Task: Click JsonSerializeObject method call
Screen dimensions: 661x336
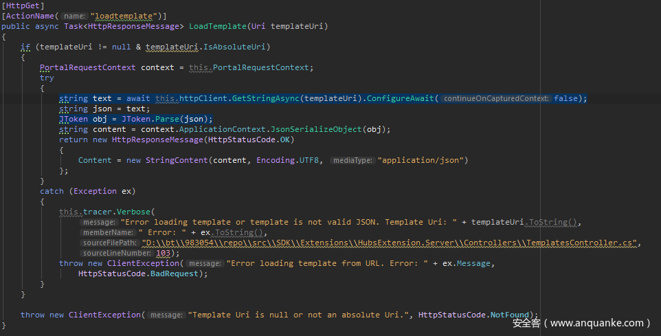Action: tap(316, 129)
